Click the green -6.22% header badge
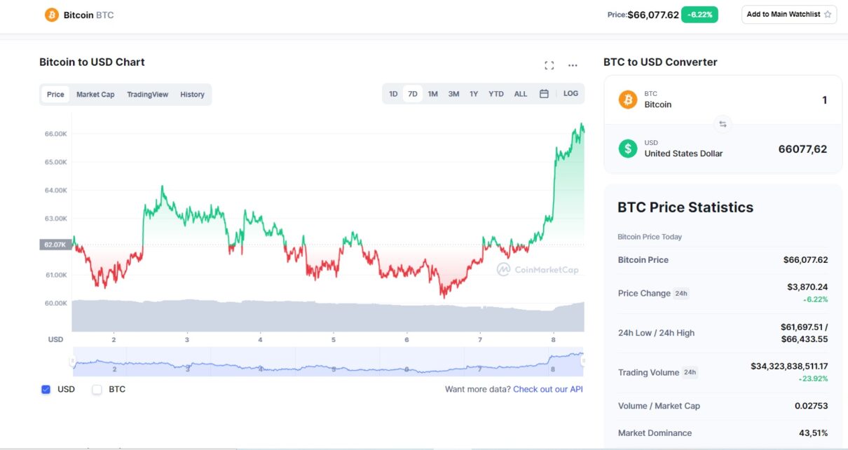This screenshot has height=450, width=848. click(x=700, y=15)
